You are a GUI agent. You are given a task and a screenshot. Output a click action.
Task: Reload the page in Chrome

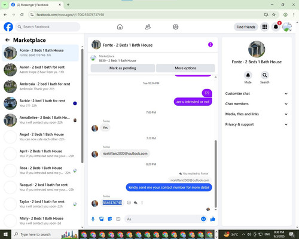pyautogui.click(x=22, y=14)
